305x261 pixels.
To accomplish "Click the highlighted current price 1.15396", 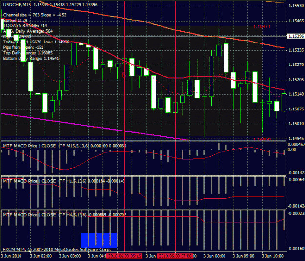I will [296, 36].
